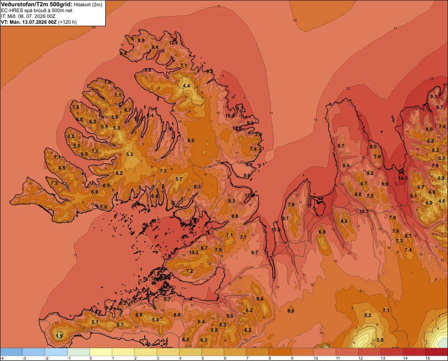The width and height of the screenshot is (448, 361).
Task: Click the legend label "15"
Action: point(428,358)
